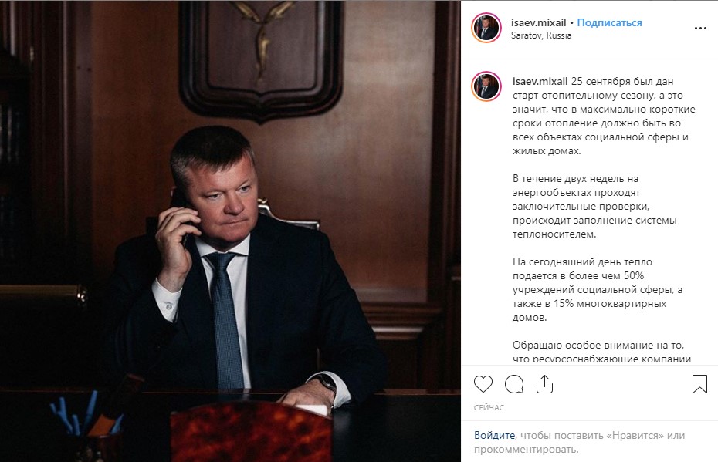Click caption text about 50% учреждений

click(598, 289)
